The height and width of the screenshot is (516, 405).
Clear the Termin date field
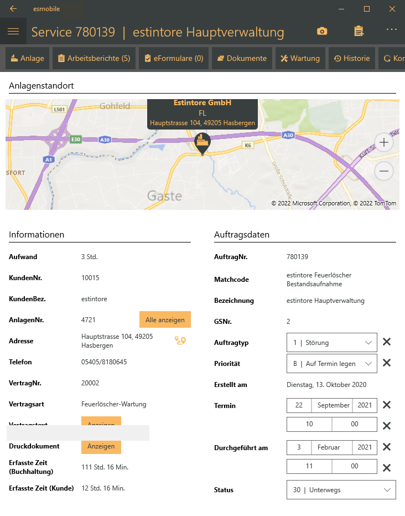[x=387, y=405]
